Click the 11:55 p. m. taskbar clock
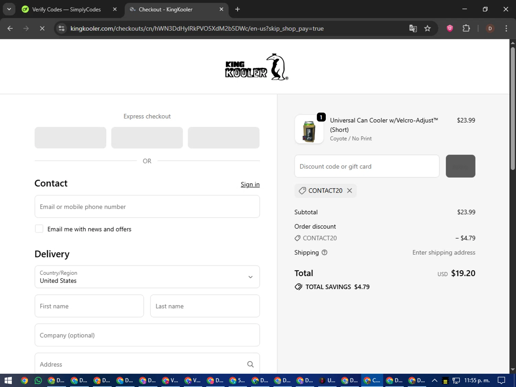 coord(477,380)
